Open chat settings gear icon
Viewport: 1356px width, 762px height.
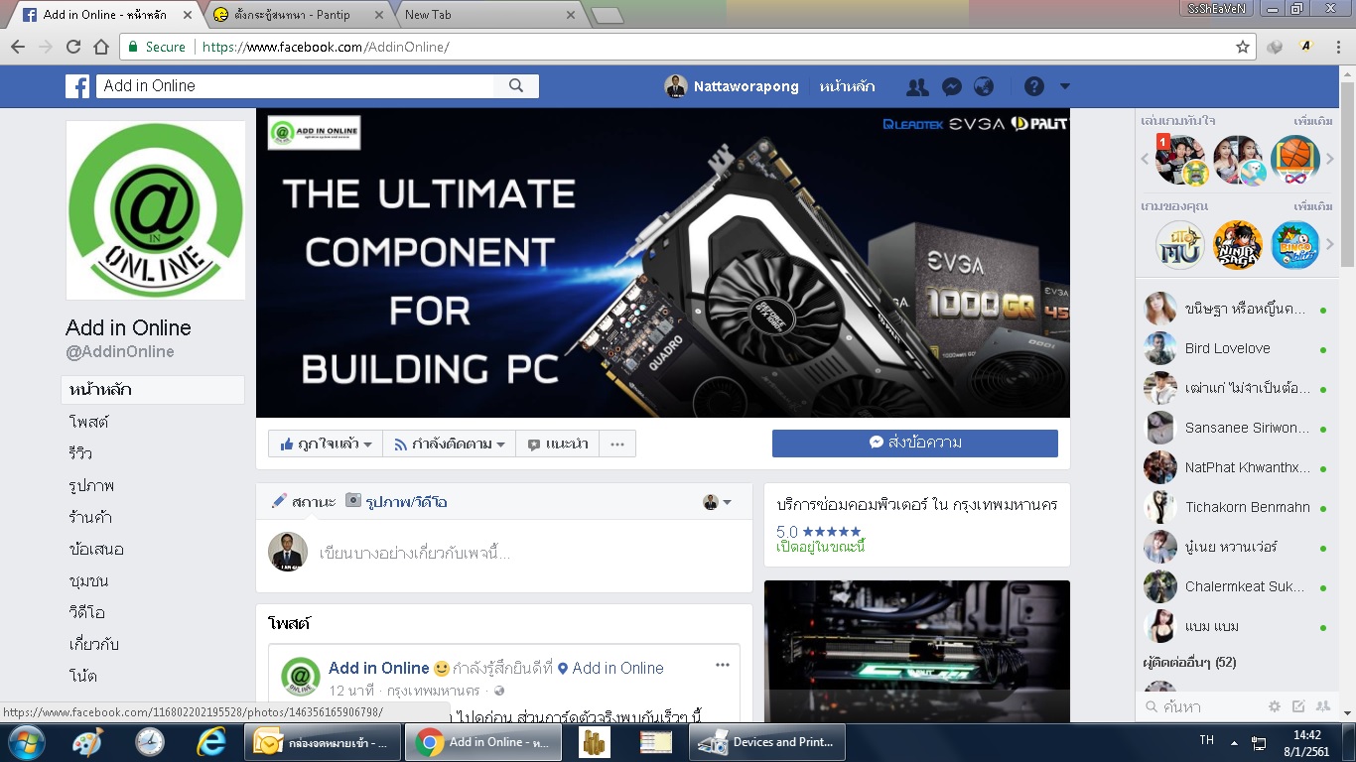[1275, 706]
